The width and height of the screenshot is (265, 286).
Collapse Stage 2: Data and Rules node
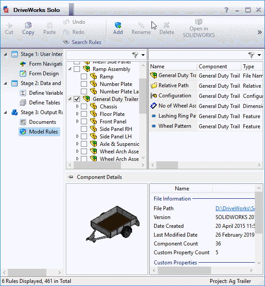5,83
